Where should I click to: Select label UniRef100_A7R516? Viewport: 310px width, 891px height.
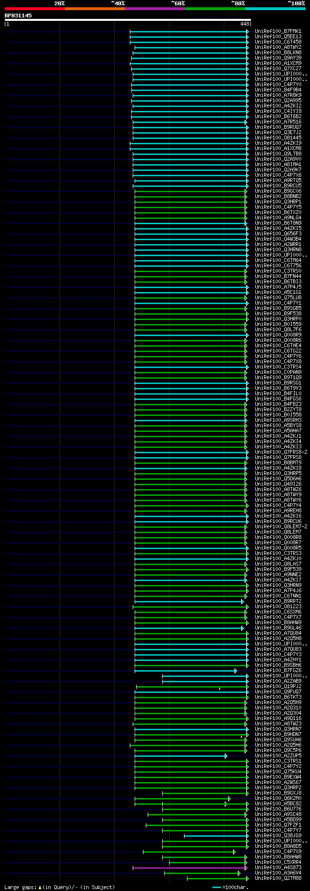[278, 122]
